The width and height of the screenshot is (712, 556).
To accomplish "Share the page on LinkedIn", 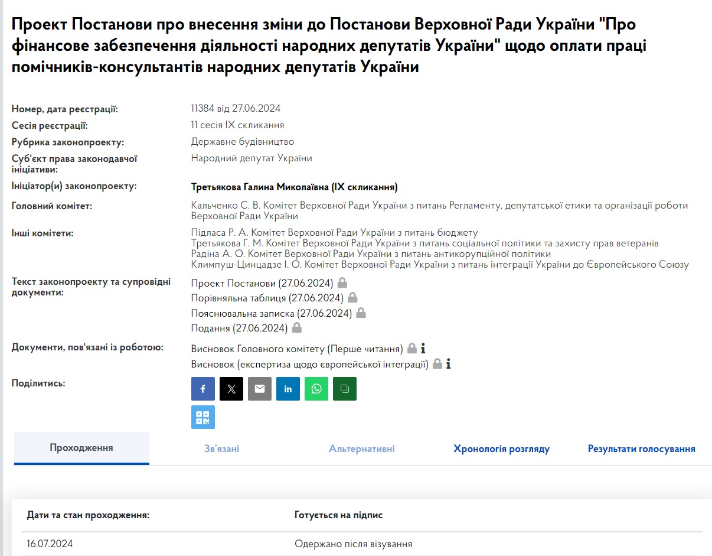I will pos(288,389).
